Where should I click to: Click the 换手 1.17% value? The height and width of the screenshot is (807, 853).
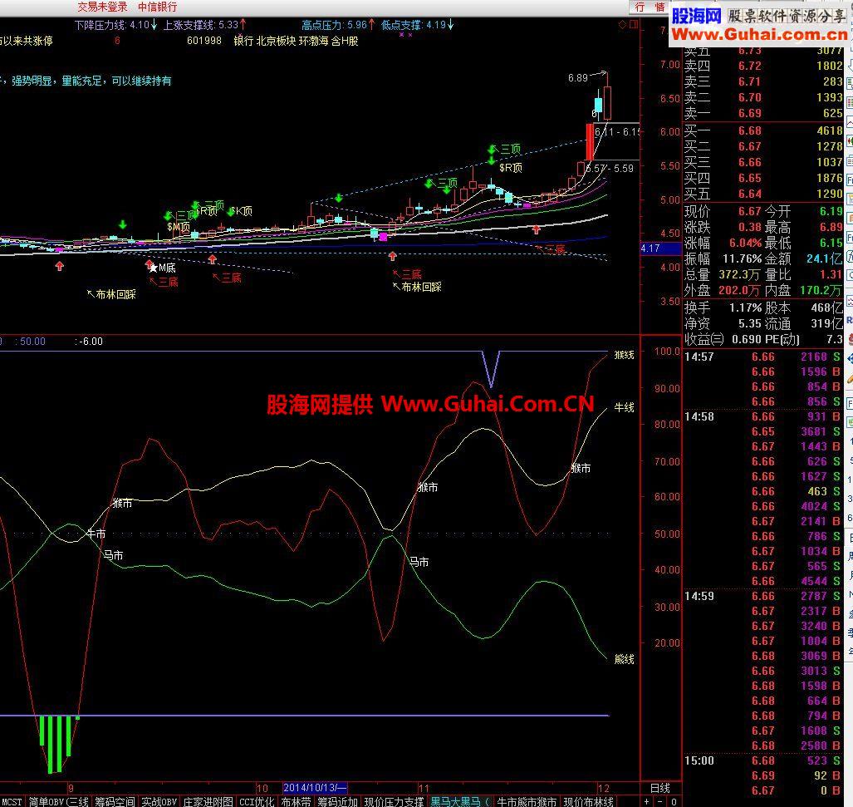click(x=745, y=308)
